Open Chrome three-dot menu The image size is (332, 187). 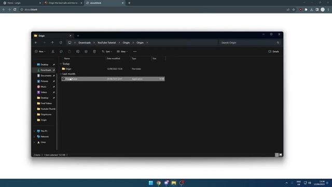[x=328, y=9]
